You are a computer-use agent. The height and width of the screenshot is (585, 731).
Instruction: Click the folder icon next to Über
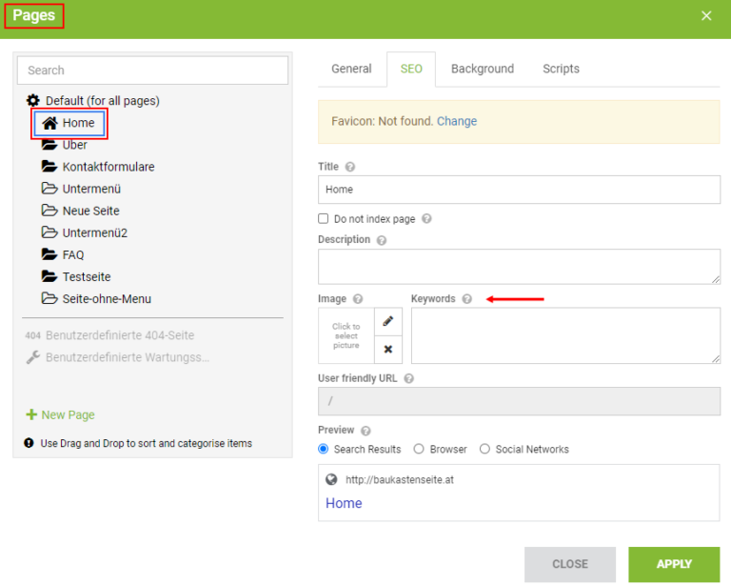[49, 145]
